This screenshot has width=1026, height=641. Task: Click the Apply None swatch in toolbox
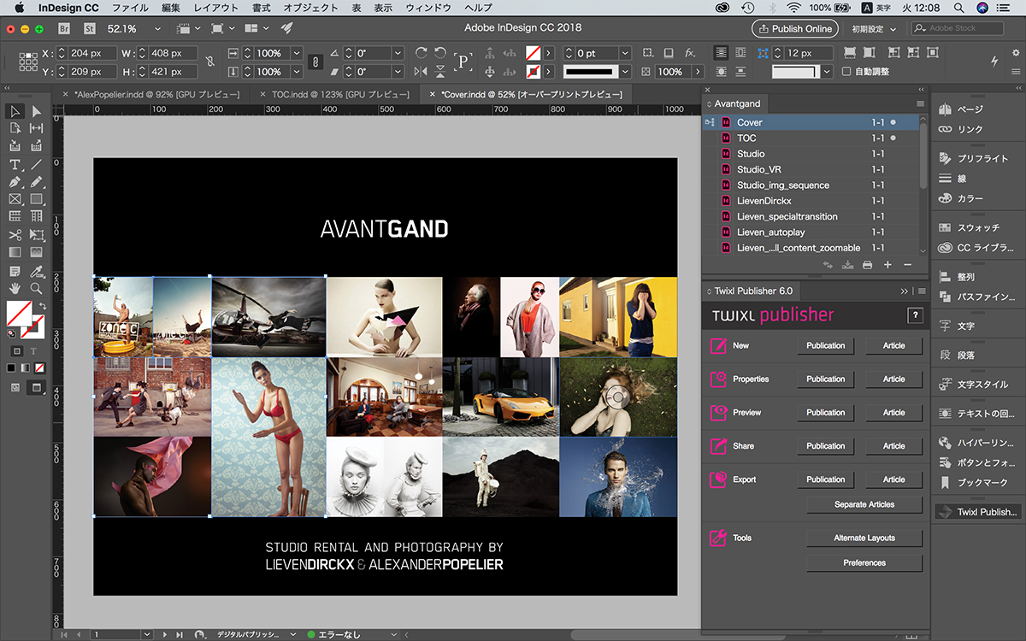(x=39, y=368)
